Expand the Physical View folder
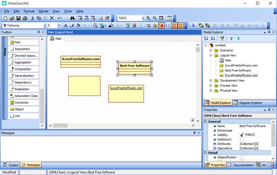Viewport: 277px width, 175px height. coord(211,90)
